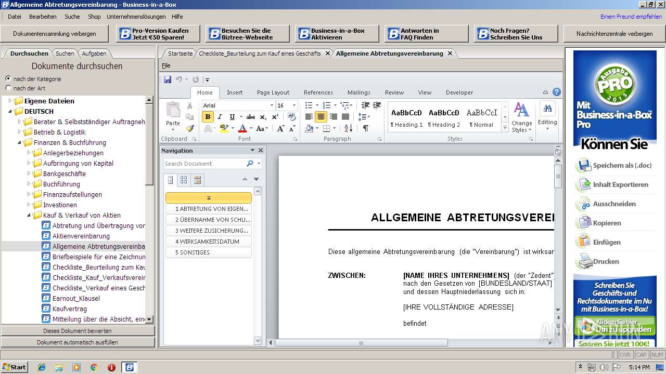
Task: Jump to heading '5 SONSTIGES' in Navigation
Action: 209,252
